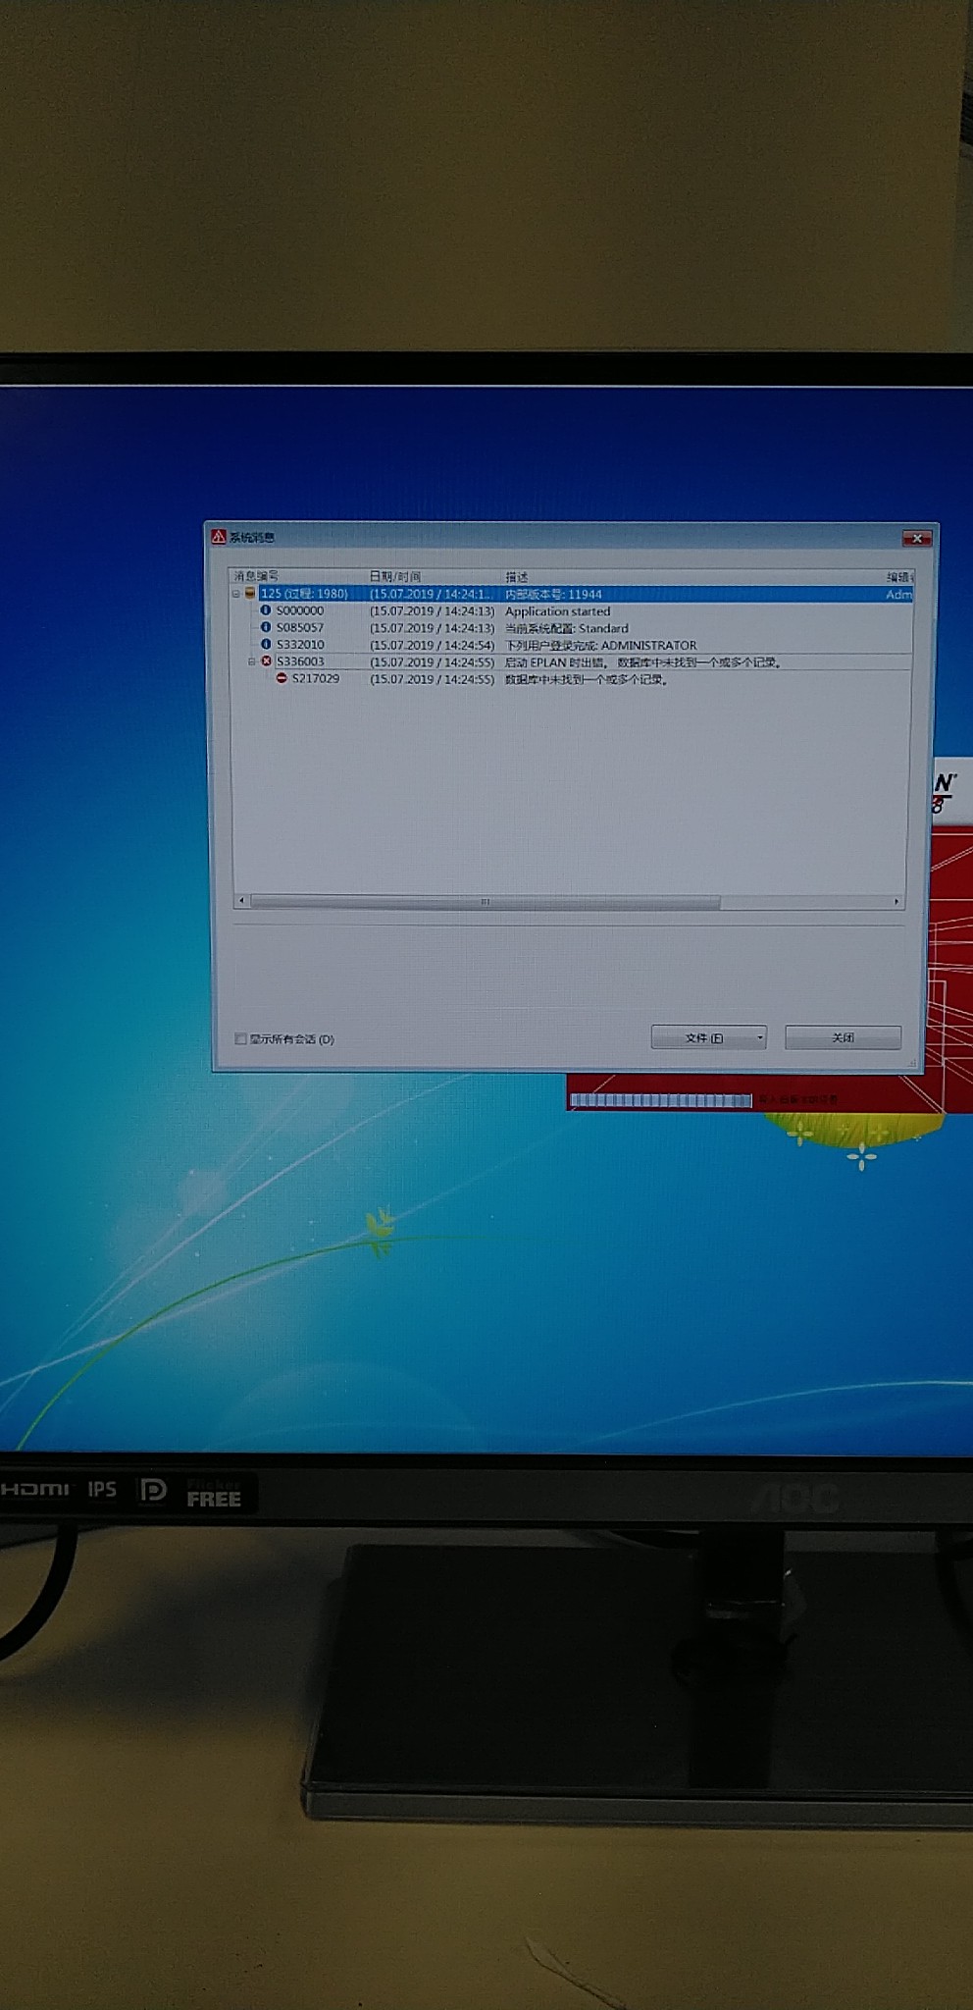This screenshot has width=973, height=2010.
Task: Click the 文件 (F) button
Action: [702, 1037]
